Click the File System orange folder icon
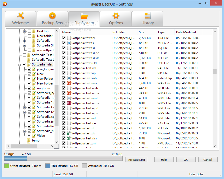The height and width of the screenshot is (179, 224). click(84, 16)
